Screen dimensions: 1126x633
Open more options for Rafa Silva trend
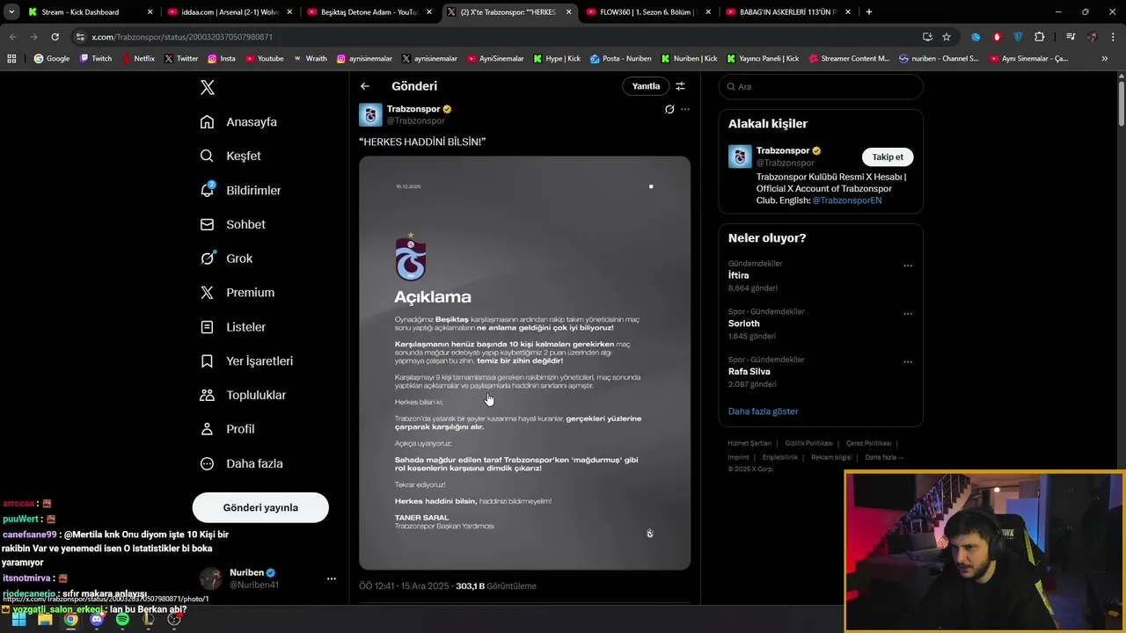tap(907, 361)
